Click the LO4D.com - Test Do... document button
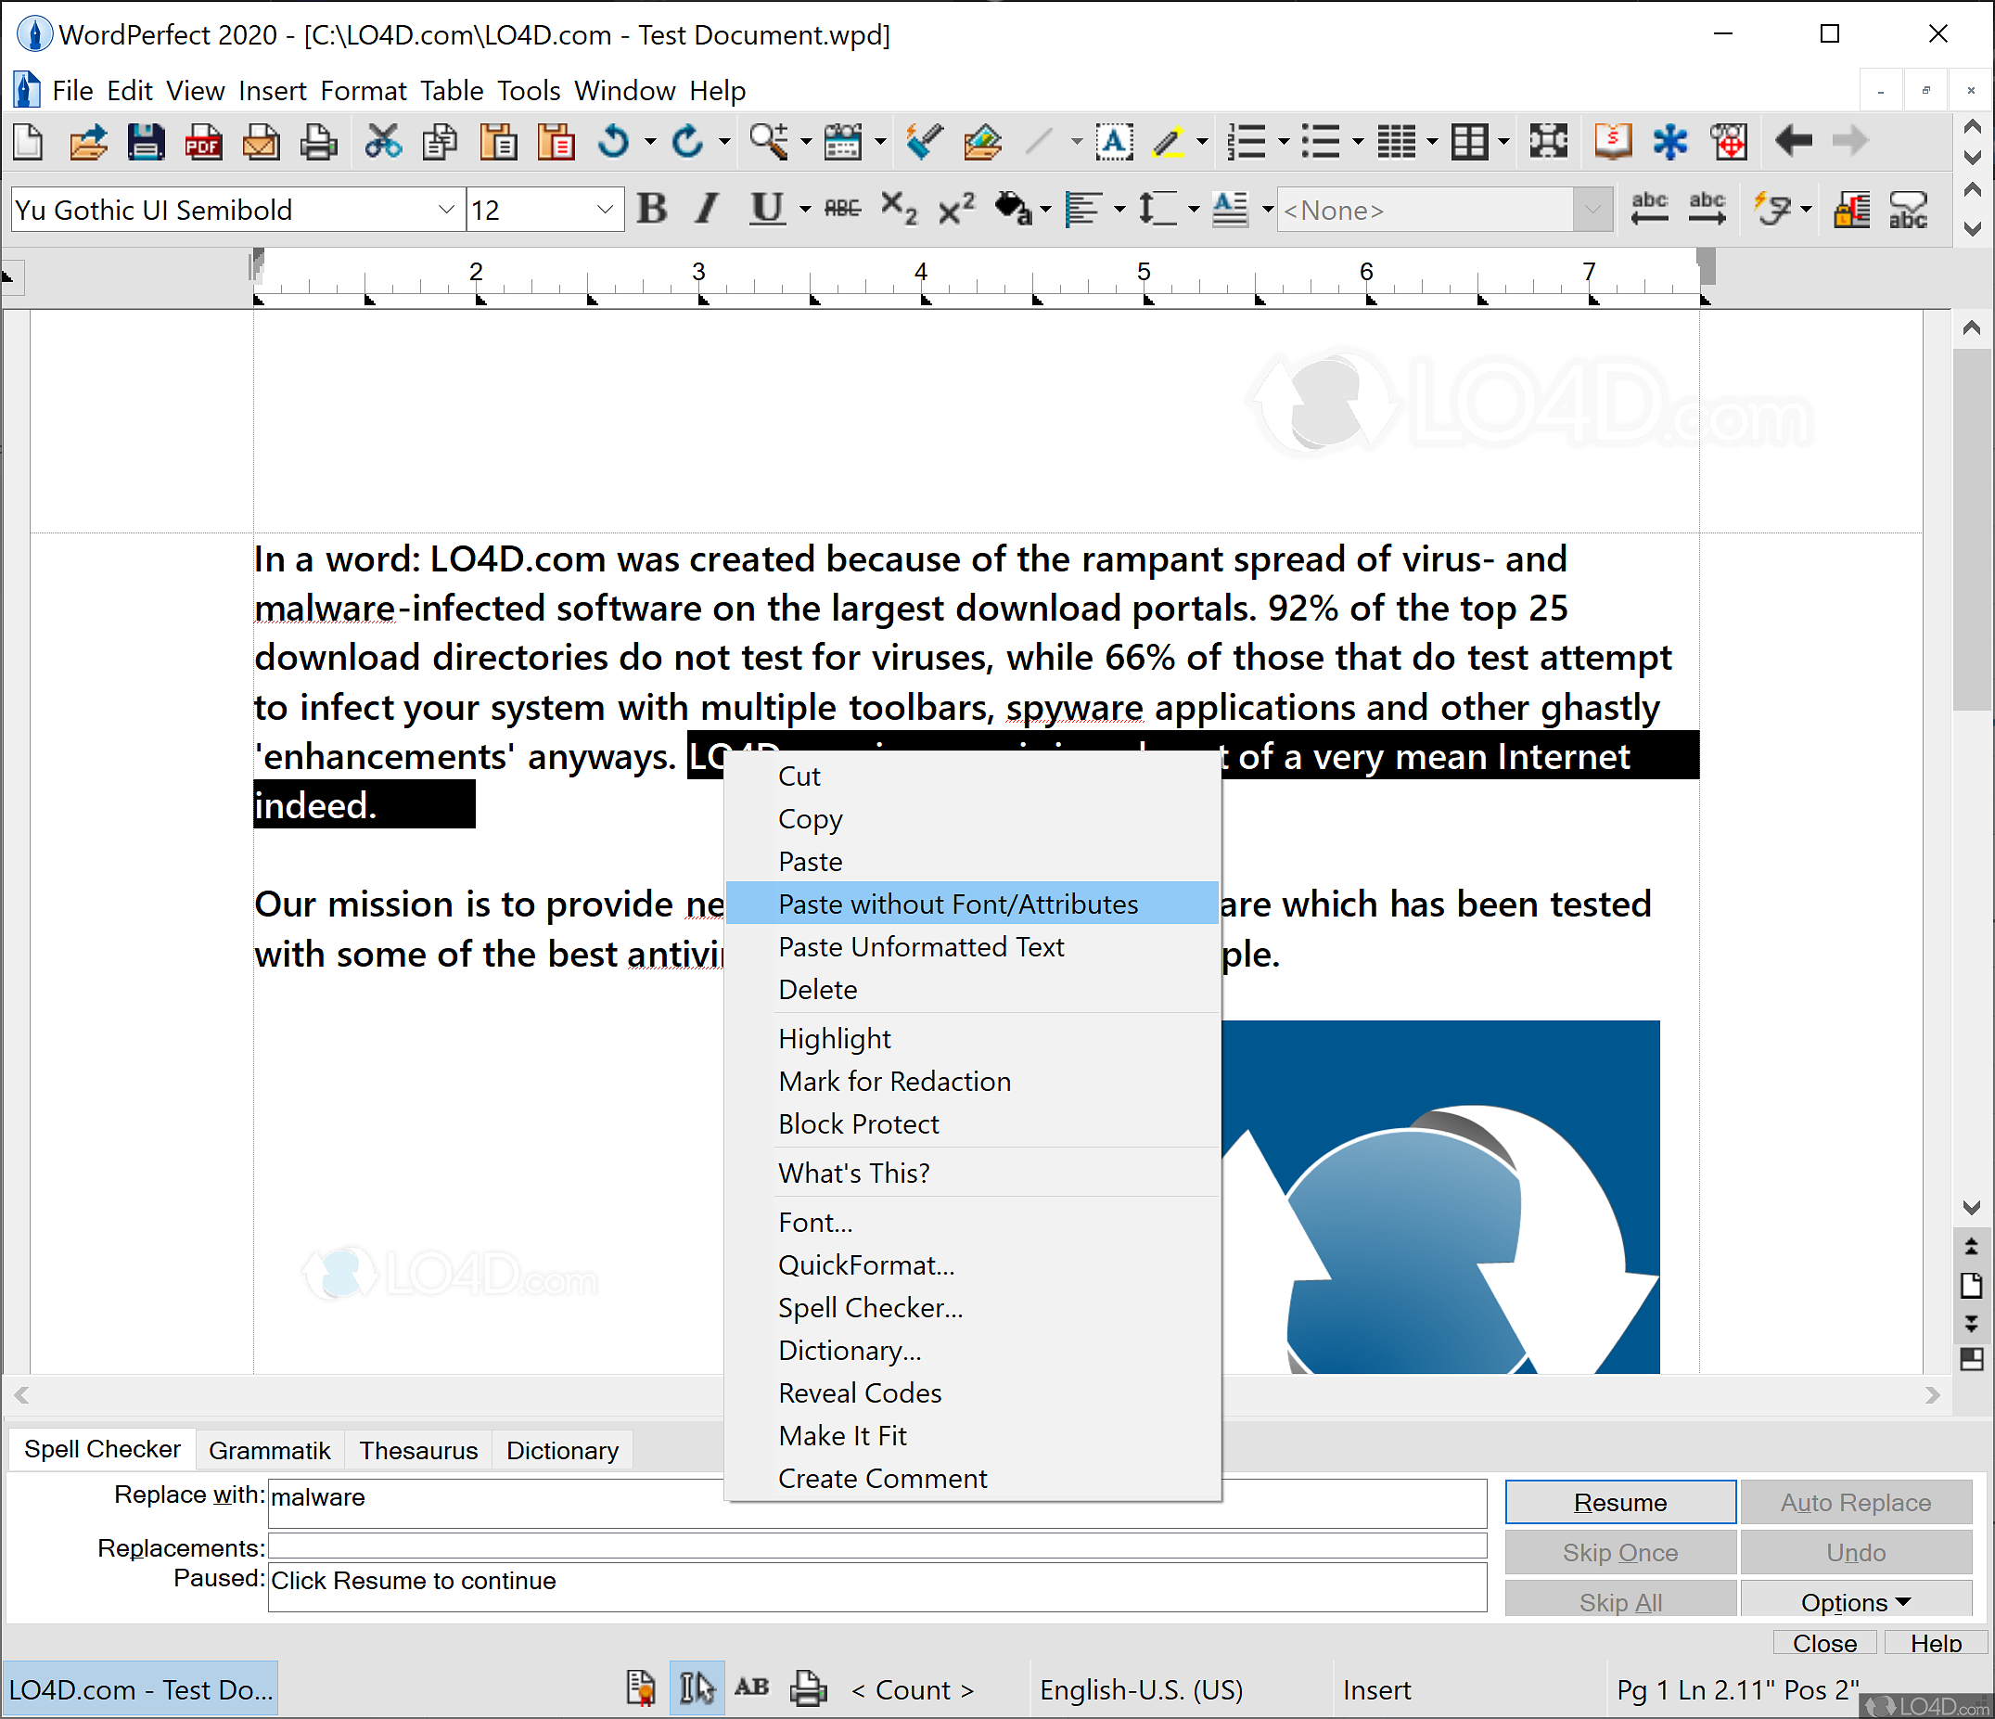Screen dimensions: 1995x1719 (x=141, y=1689)
